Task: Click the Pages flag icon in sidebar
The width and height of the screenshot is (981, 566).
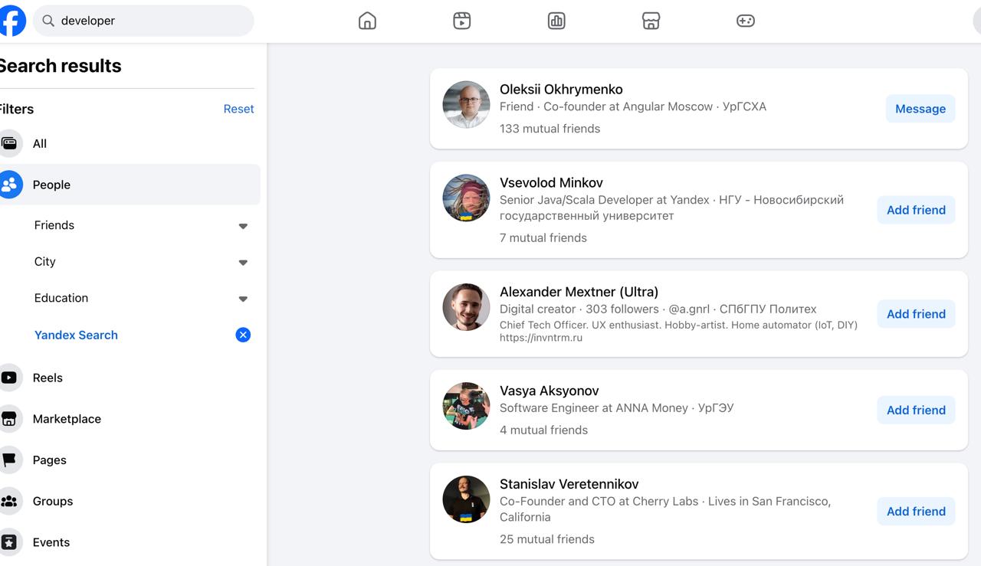Action: point(9,460)
